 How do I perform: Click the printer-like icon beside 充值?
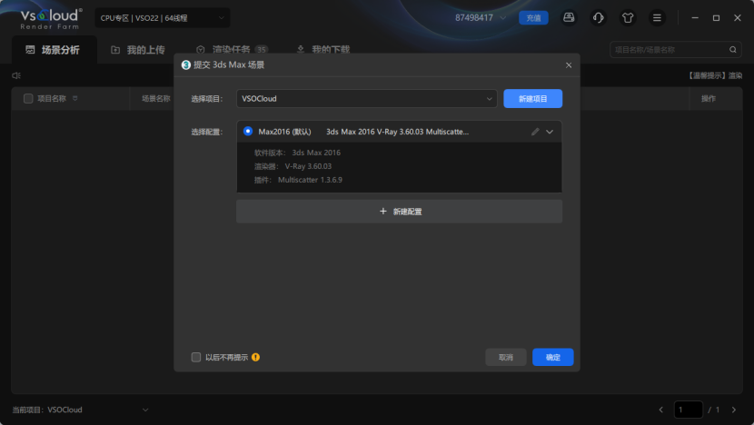pyautogui.click(x=569, y=17)
